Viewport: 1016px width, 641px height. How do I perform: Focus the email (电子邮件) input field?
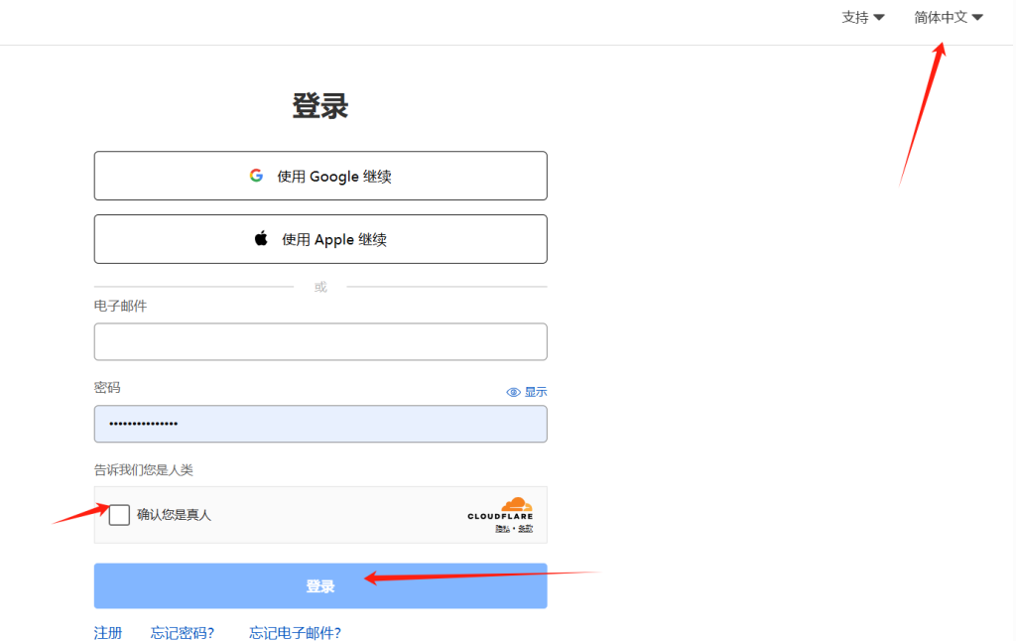tap(320, 341)
